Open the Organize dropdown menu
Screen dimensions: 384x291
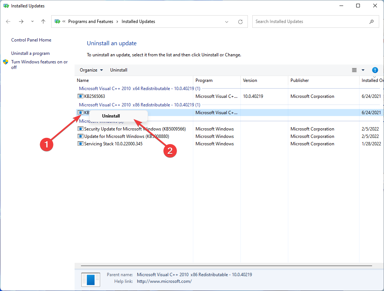coord(91,70)
